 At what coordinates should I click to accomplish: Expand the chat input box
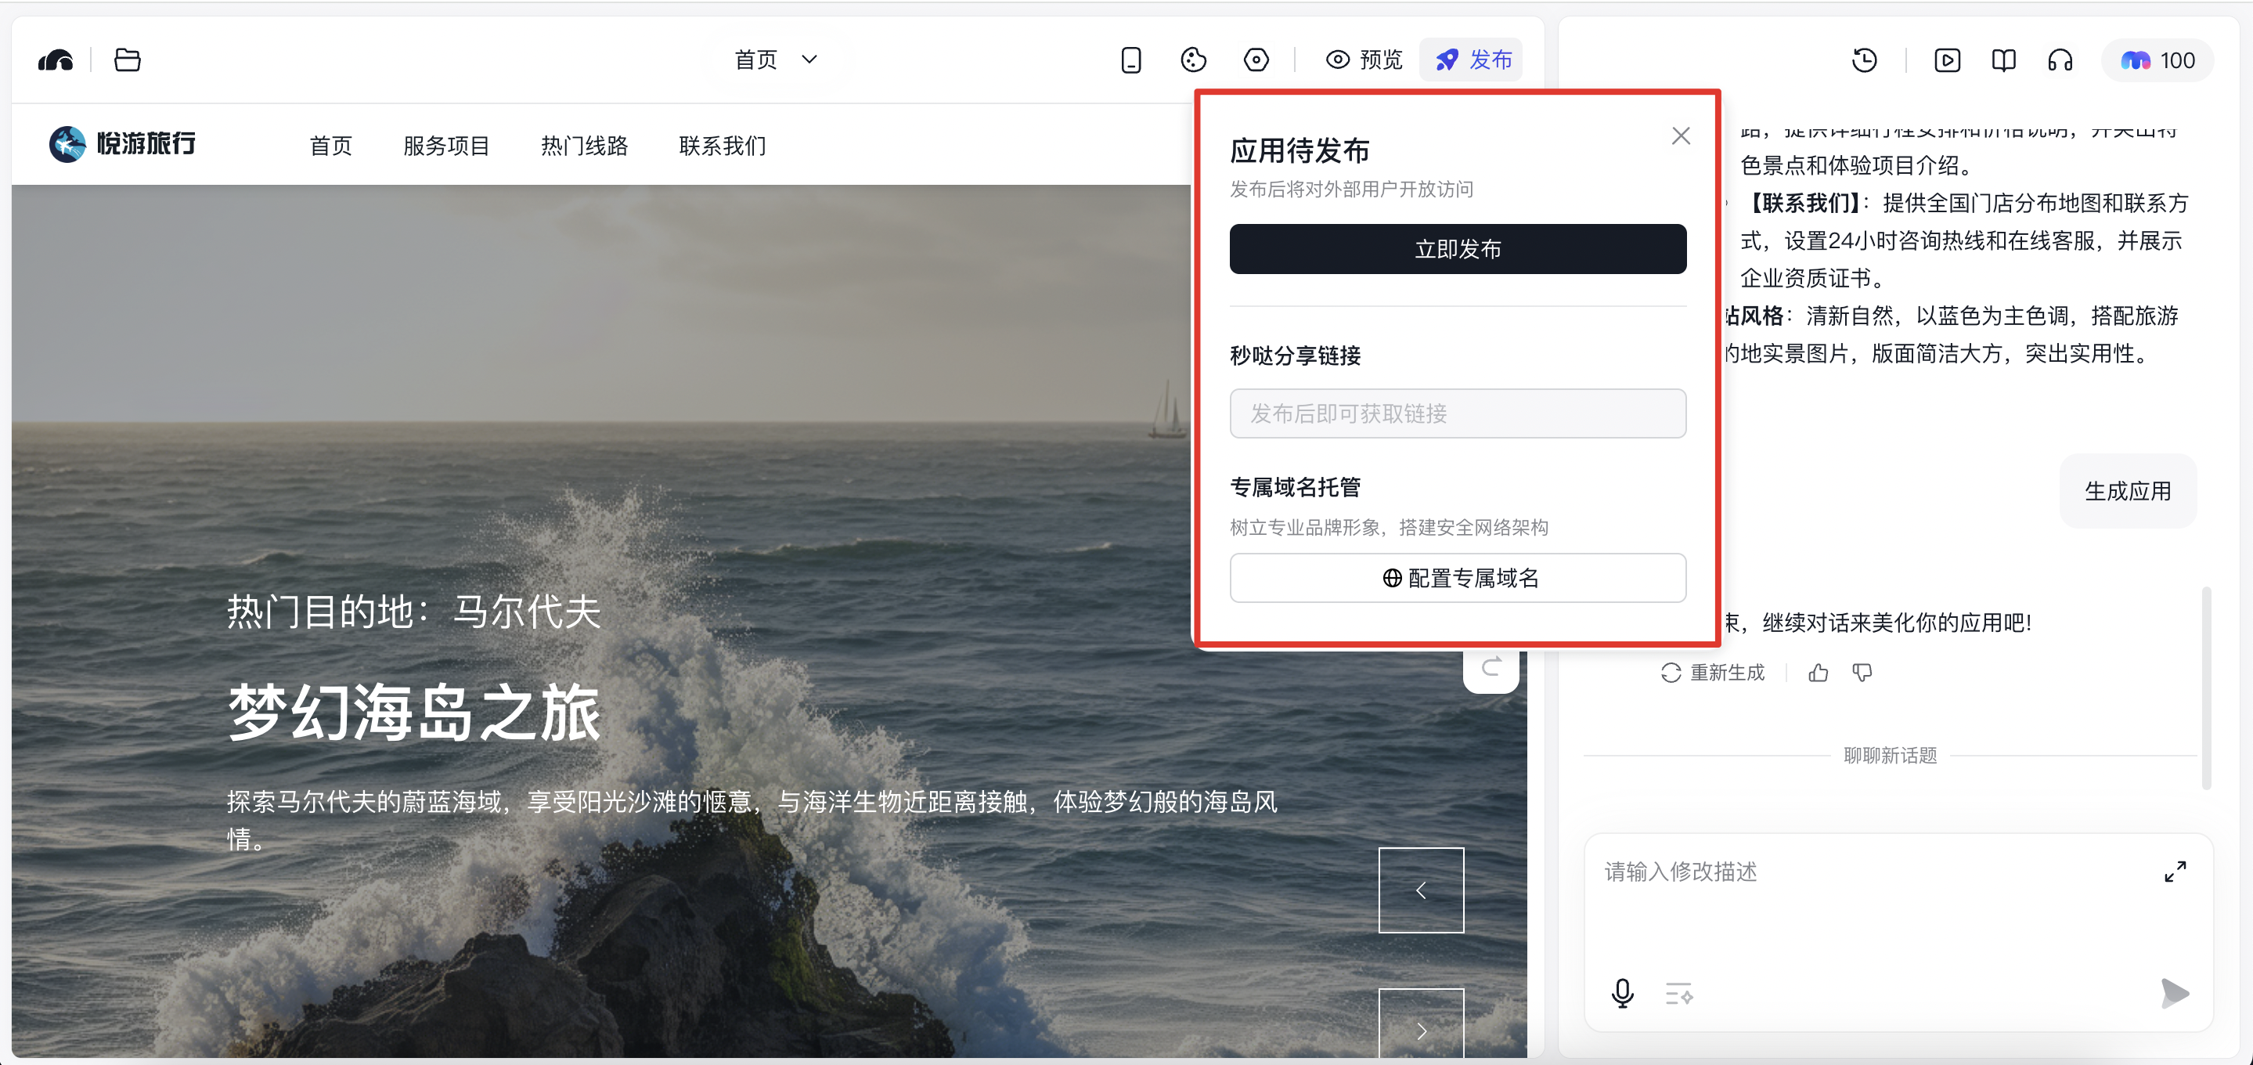click(2174, 872)
